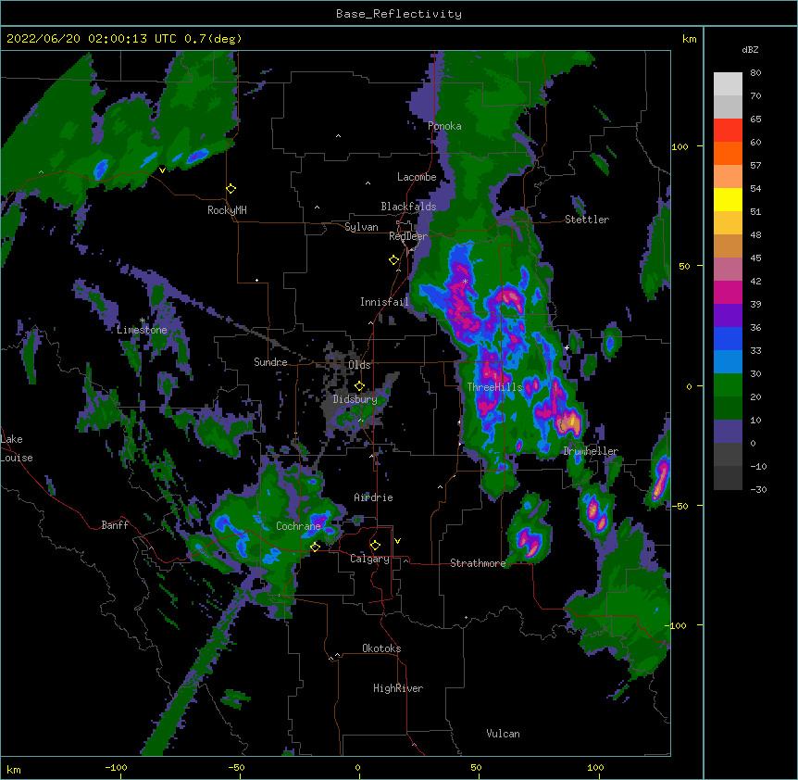Click the yellow marker between Olds and Didsbury

point(359,385)
